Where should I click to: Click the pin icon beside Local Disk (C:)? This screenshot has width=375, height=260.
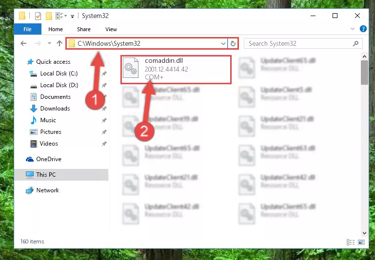(x=104, y=74)
